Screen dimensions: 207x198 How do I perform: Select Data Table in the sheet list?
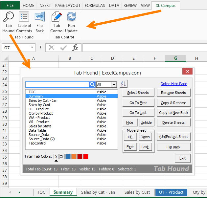(x=37, y=130)
